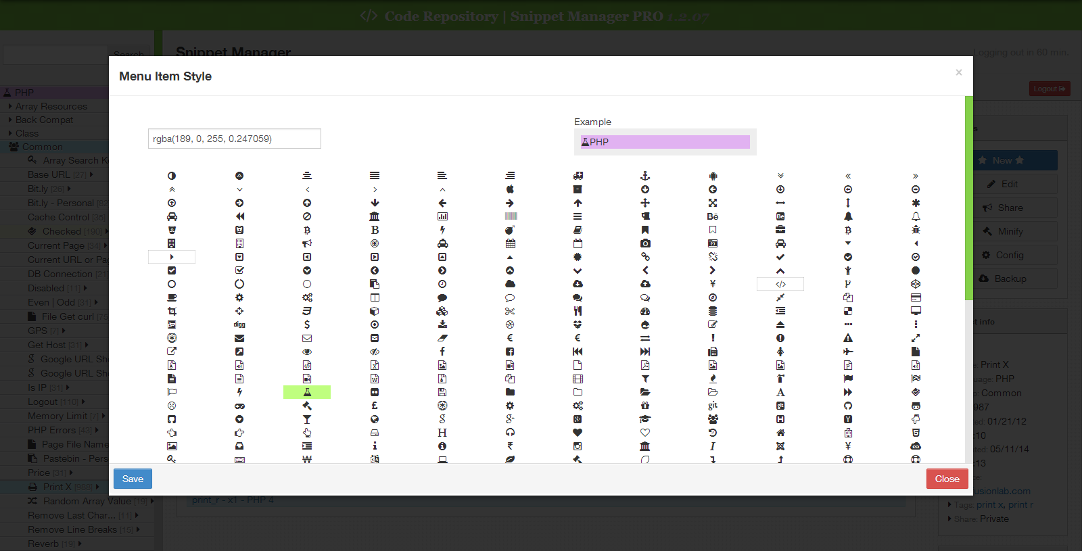Click the green dialog scrollbar
Viewport: 1082px width, 551px height.
tap(968, 197)
